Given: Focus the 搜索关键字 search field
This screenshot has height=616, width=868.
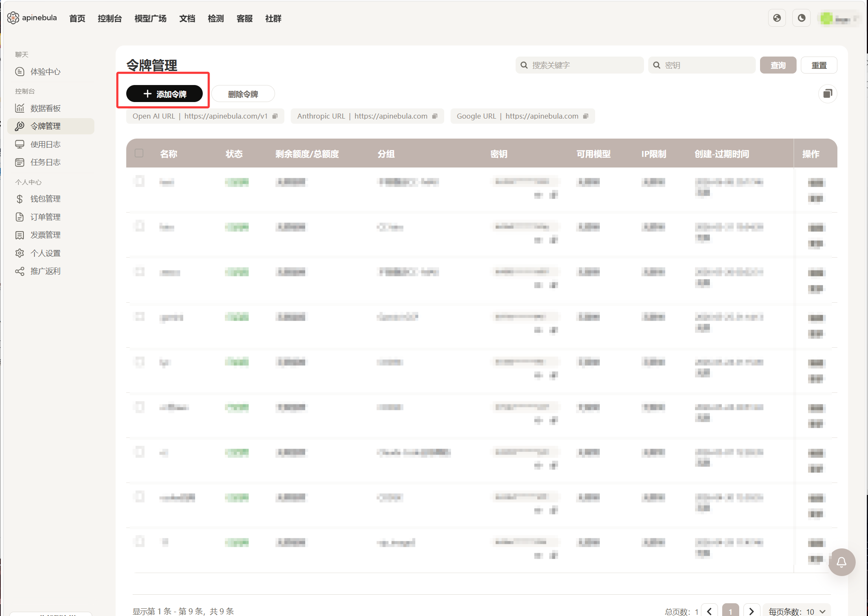Looking at the screenshot, I should pyautogui.click(x=579, y=65).
